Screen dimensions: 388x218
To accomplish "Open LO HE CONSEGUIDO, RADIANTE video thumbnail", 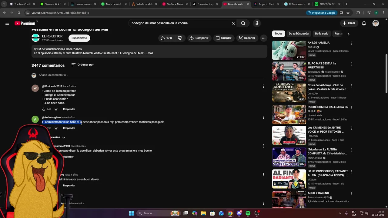I will (289, 179).
